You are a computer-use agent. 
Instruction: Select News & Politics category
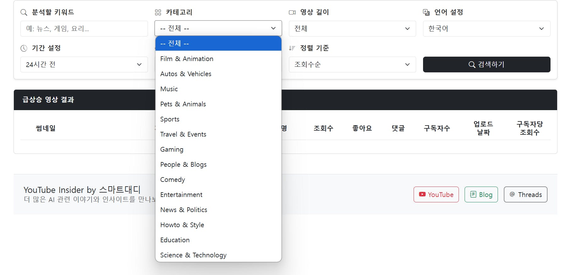(x=218, y=210)
